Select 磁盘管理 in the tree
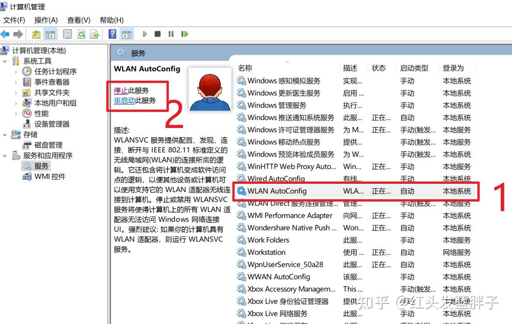Image resolution: width=512 pixels, height=324 pixels. (49, 145)
